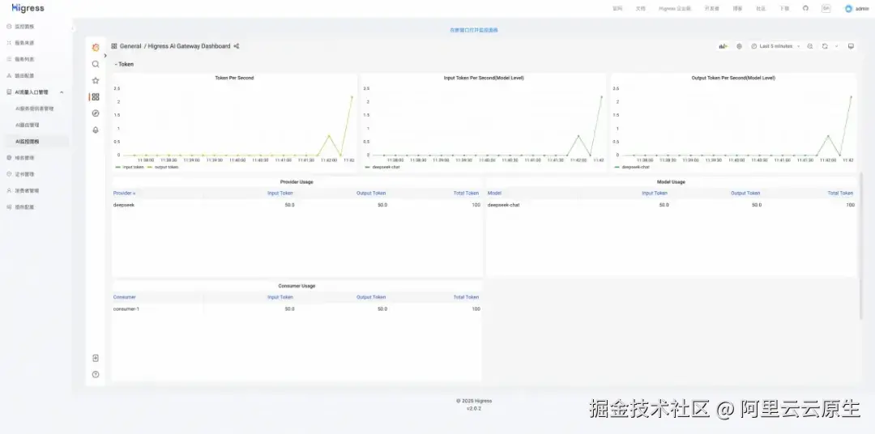Screen dimensions: 875x434
Task: Click the Add panel chart icon
Action: (x=723, y=46)
